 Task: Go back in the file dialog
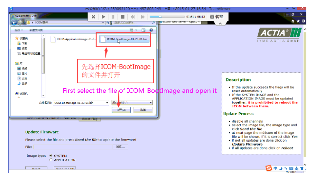click(14, 23)
